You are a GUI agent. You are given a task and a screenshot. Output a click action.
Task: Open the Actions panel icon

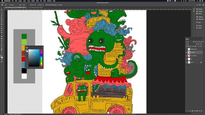(197, 28)
